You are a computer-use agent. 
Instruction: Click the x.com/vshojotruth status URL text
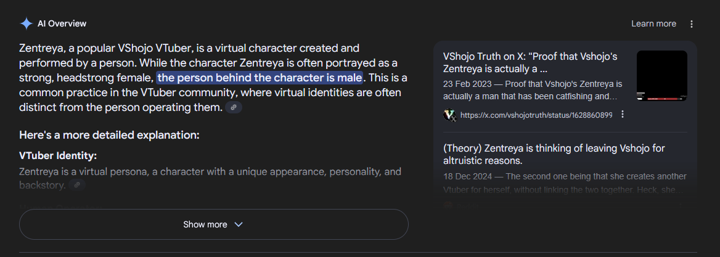[x=536, y=115]
